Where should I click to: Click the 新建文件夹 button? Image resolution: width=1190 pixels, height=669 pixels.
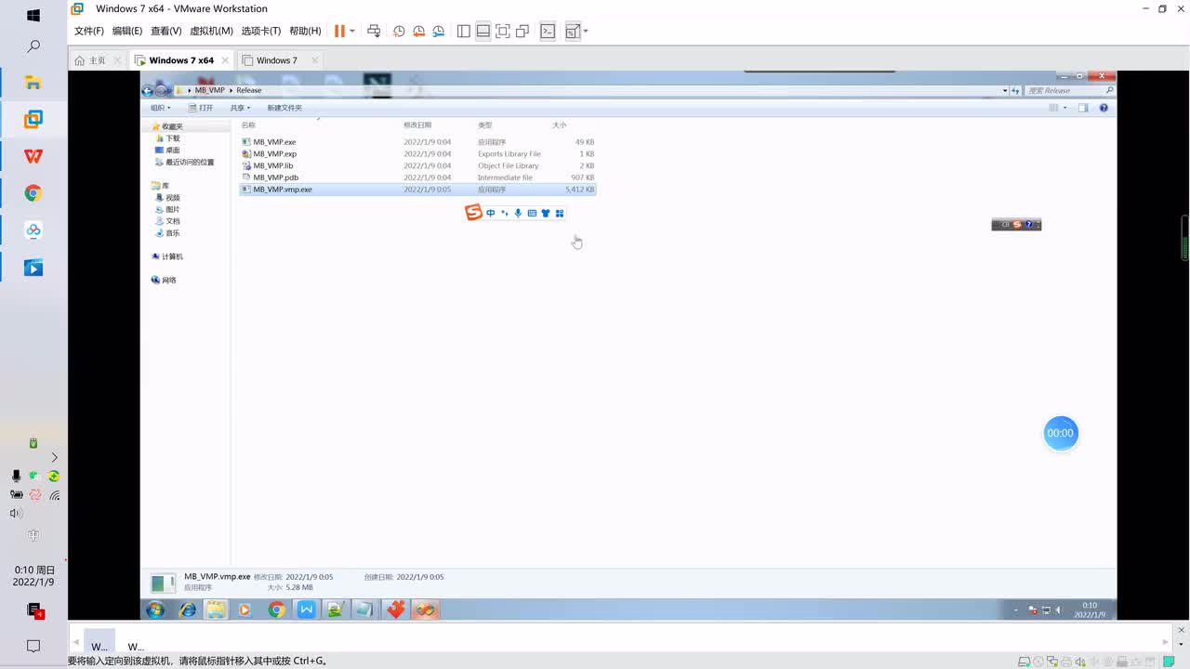(x=284, y=108)
